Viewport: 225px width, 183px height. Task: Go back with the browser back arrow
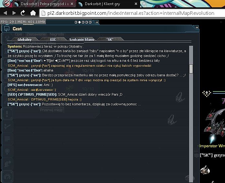[5, 13]
